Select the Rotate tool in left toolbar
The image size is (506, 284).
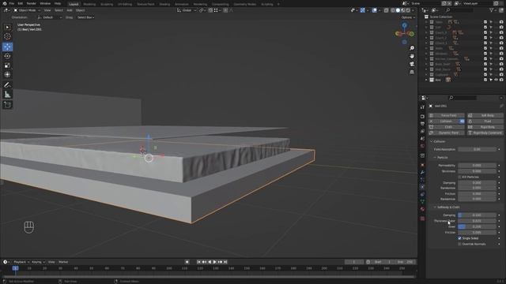(x=7, y=56)
